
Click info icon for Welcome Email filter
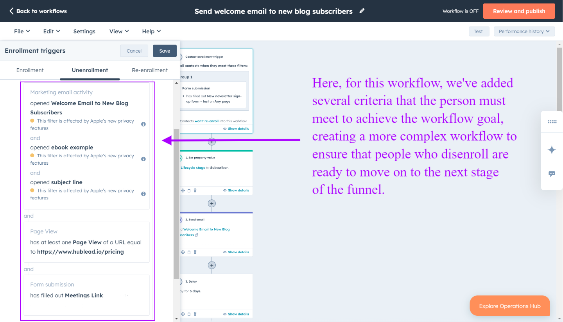click(143, 124)
